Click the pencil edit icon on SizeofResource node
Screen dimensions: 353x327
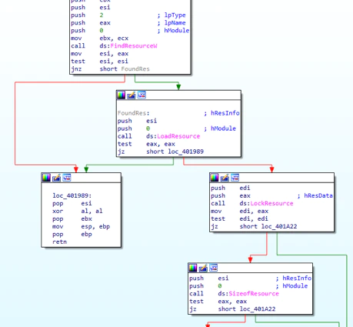(x=203, y=268)
